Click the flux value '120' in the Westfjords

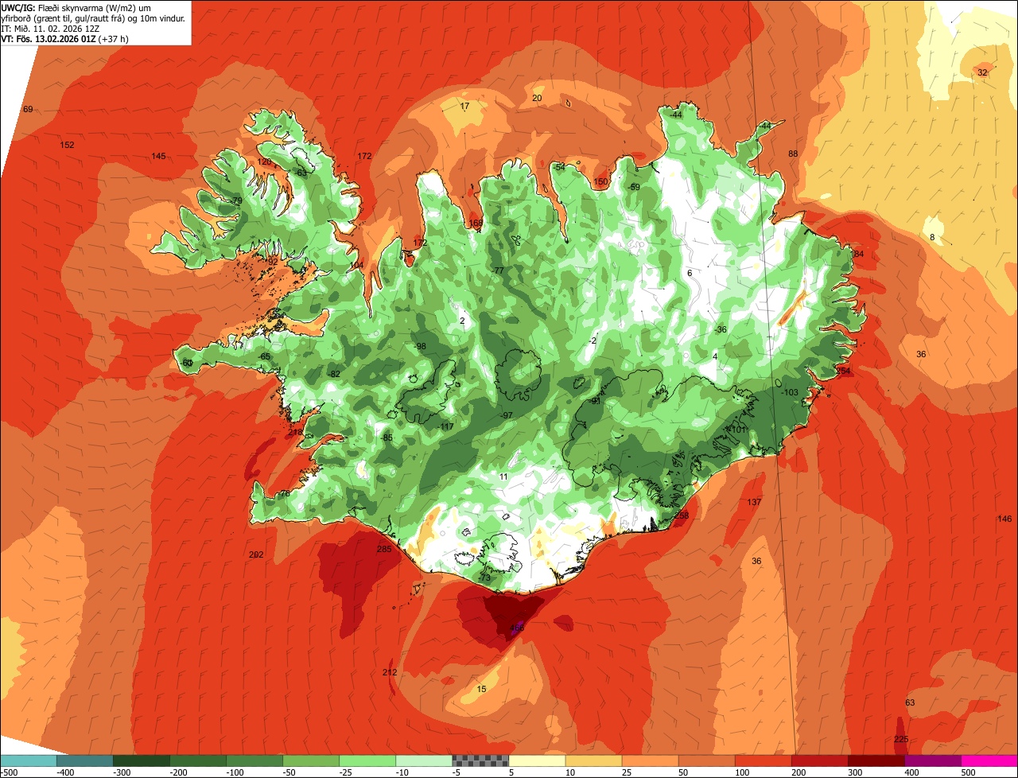(x=264, y=161)
